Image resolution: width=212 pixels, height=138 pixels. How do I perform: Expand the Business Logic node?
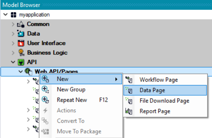pos(13,53)
